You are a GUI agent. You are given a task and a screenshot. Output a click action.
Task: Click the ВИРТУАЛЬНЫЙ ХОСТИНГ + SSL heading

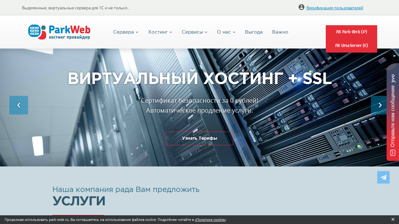click(199, 78)
